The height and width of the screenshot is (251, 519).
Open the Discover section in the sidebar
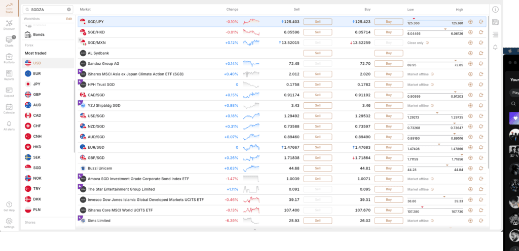[x=9, y=25]
